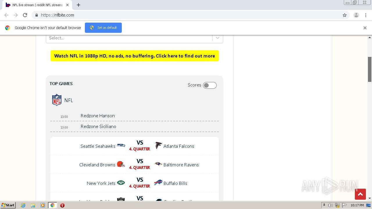Click Buffalo Bills team name
372x209 pixels.
pos(175,183)
